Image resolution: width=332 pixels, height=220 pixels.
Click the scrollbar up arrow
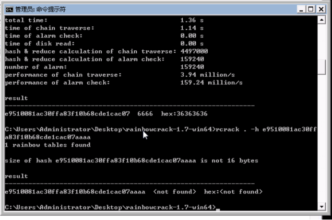pos(321,20)
